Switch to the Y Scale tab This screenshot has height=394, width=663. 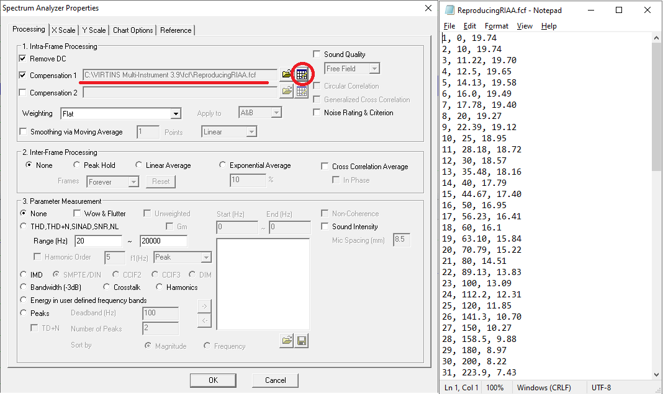pos(94,30)
